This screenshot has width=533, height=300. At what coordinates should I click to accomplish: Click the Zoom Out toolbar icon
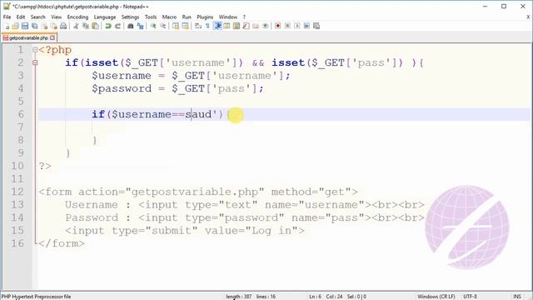point(163,26)
